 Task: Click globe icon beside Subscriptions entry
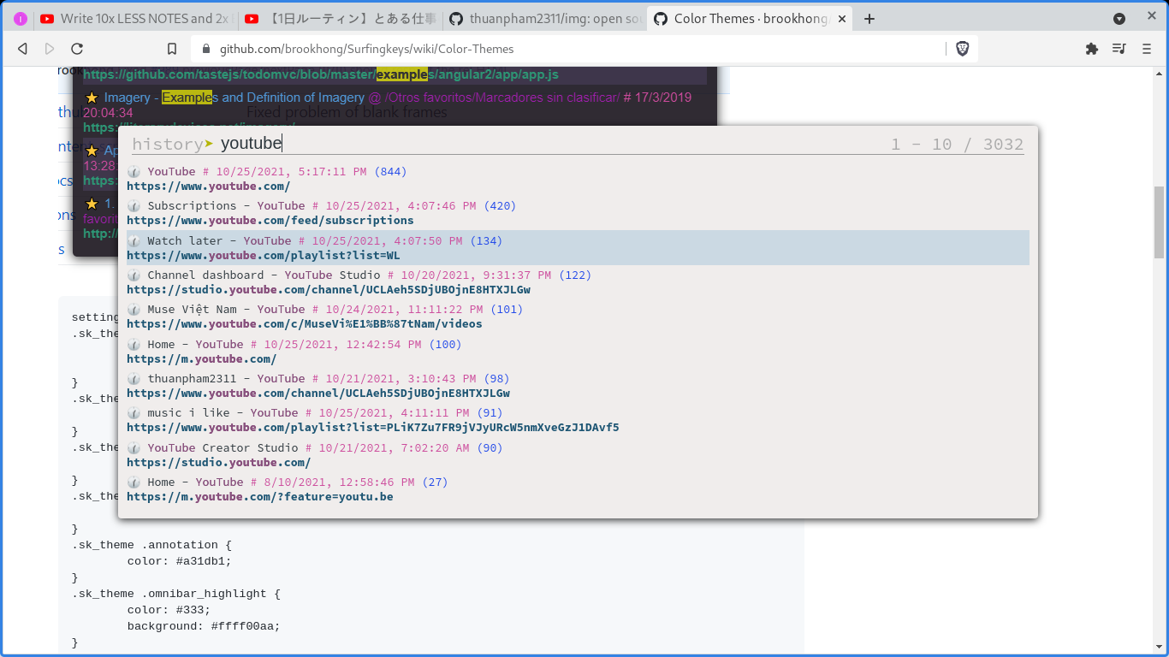point(134,206)
